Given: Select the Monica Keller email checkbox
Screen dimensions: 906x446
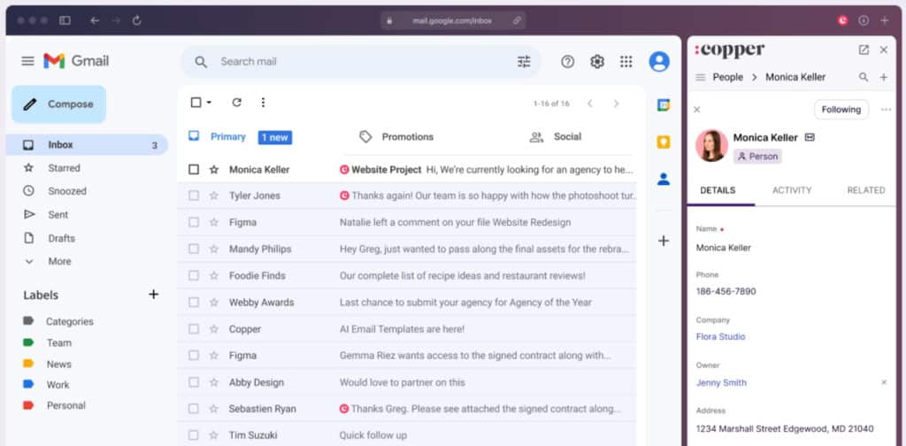Looking at the screenshot, I should [194, 169].
